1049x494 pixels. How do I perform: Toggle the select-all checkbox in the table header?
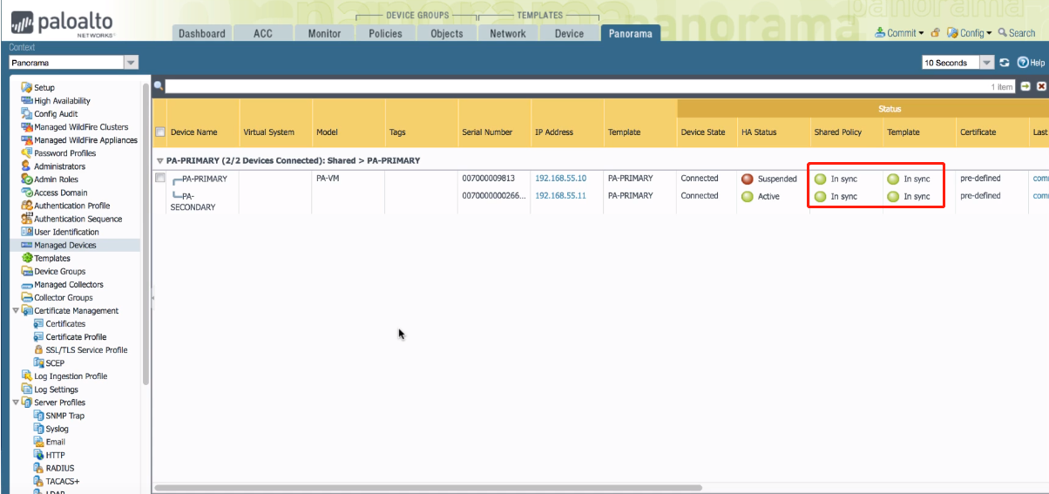pos(159,132)
